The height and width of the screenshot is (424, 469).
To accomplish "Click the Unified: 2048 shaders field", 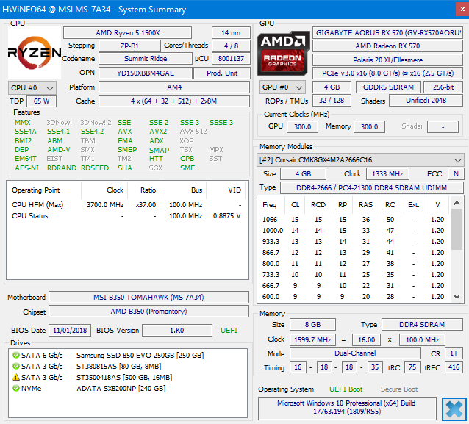I will pyautogui.click(x=426, y=101).
